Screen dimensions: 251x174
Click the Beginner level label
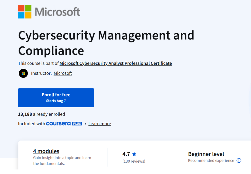(206, 154)
